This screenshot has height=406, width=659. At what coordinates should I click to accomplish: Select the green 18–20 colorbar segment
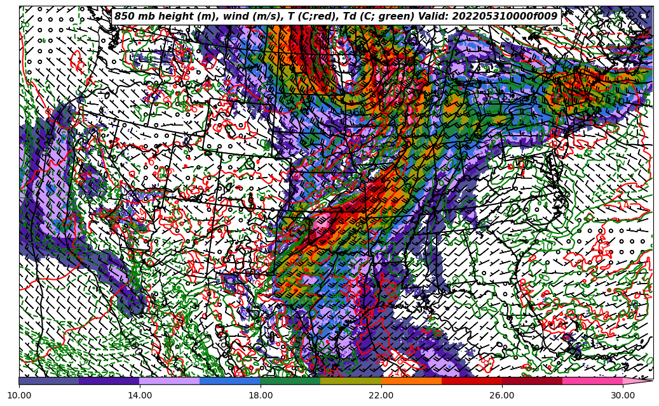[290, 381]
